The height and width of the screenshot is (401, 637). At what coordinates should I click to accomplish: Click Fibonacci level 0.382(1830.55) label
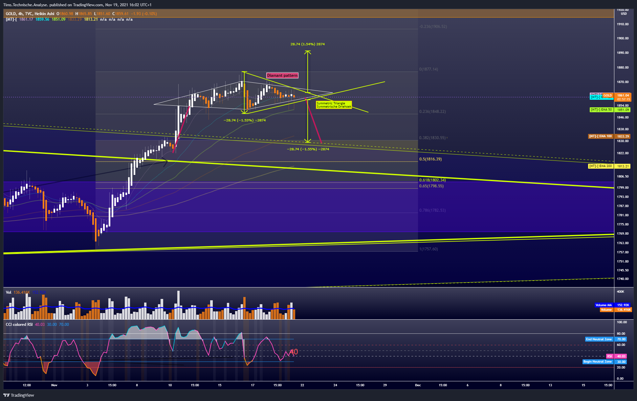tap(432, 138)
